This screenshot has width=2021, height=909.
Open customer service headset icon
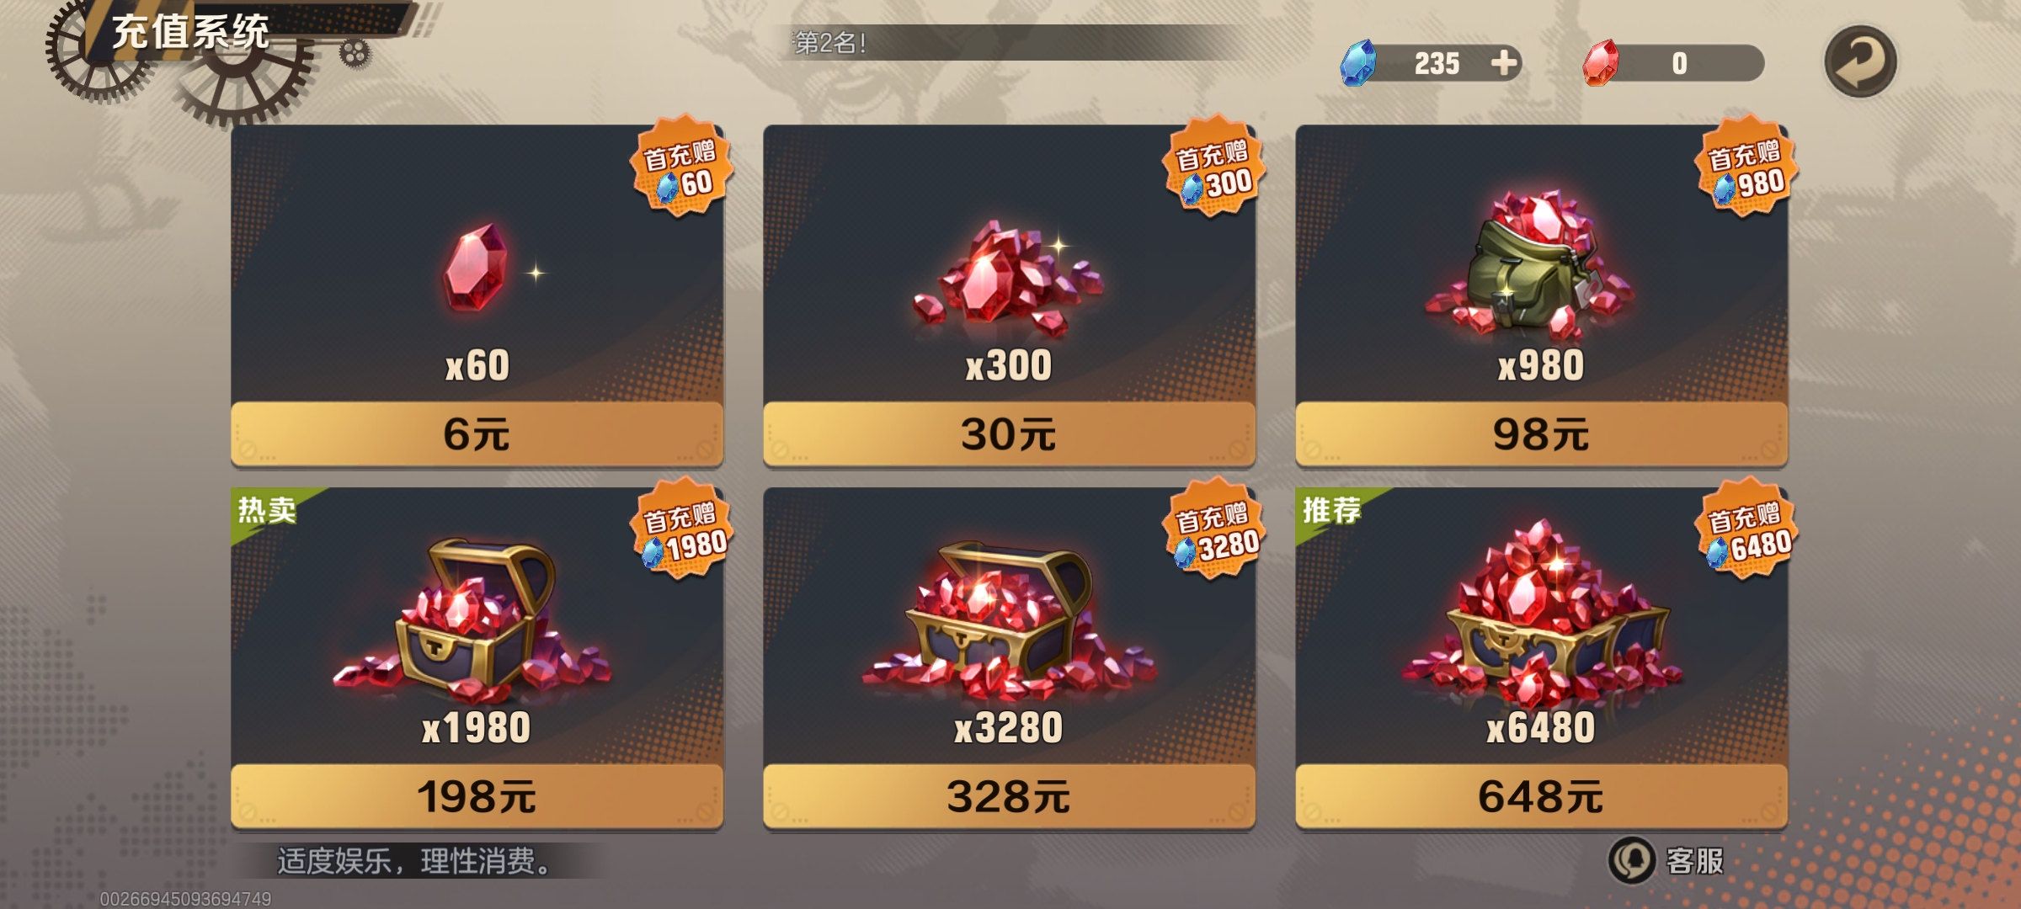pos(1632,860)
